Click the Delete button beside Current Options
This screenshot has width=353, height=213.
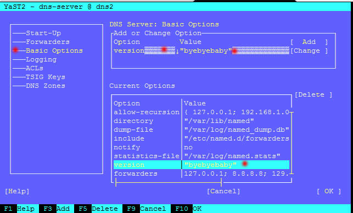313,94
